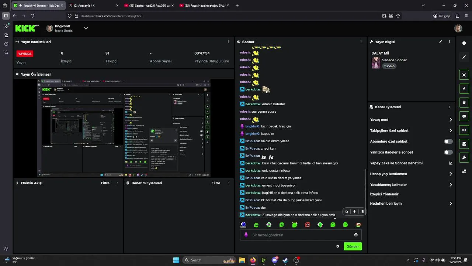
Task: Open the Windows Start menu
Action: pos(176,260)
